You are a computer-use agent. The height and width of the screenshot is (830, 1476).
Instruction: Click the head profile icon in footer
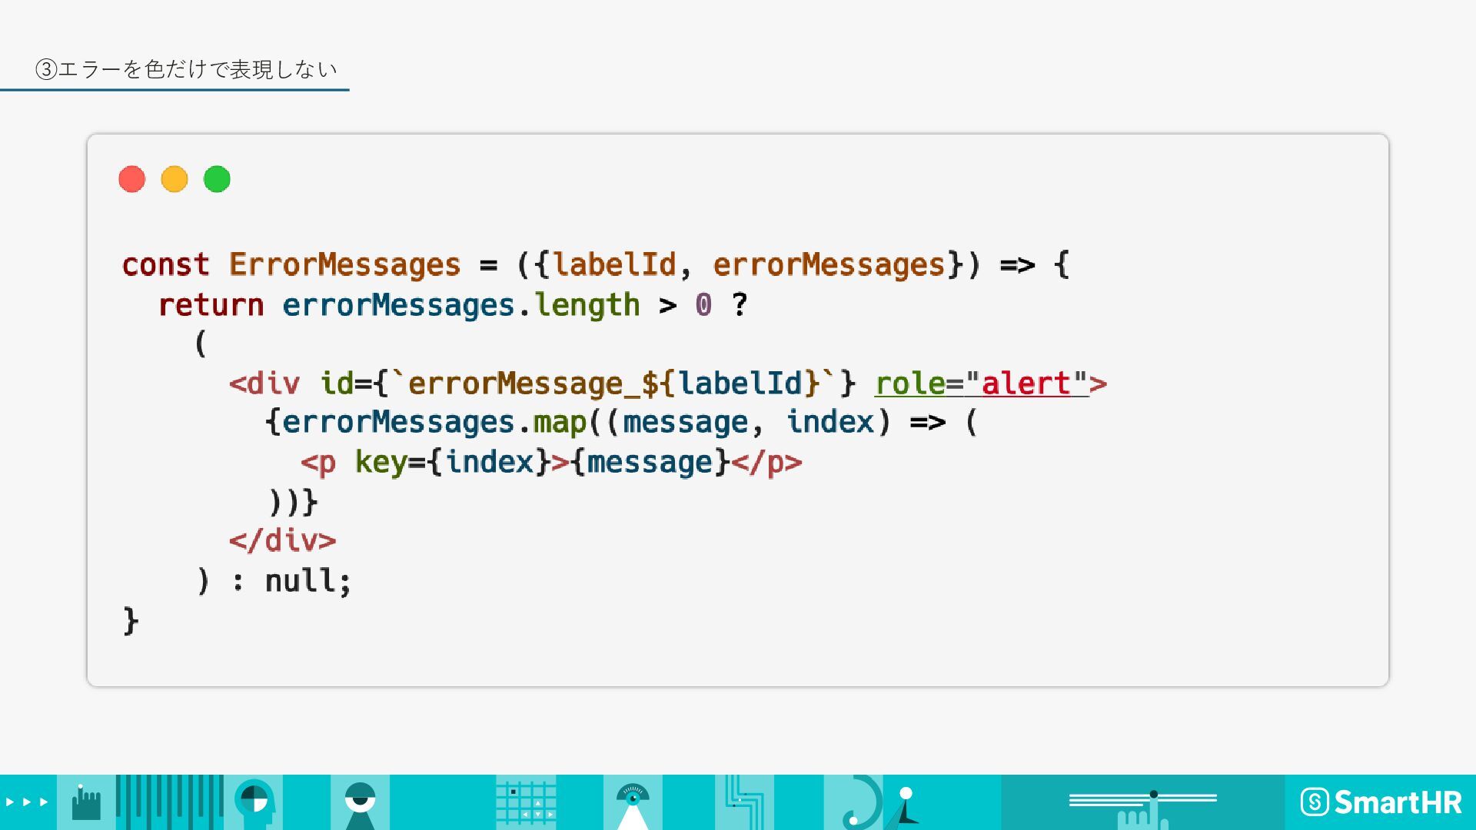[254, 802]
